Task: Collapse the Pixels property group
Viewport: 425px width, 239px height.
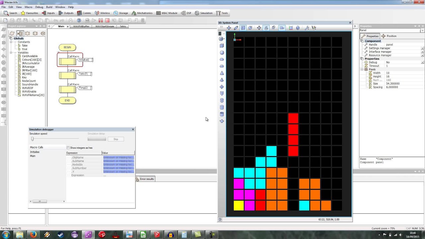Action: pos(362,69)
